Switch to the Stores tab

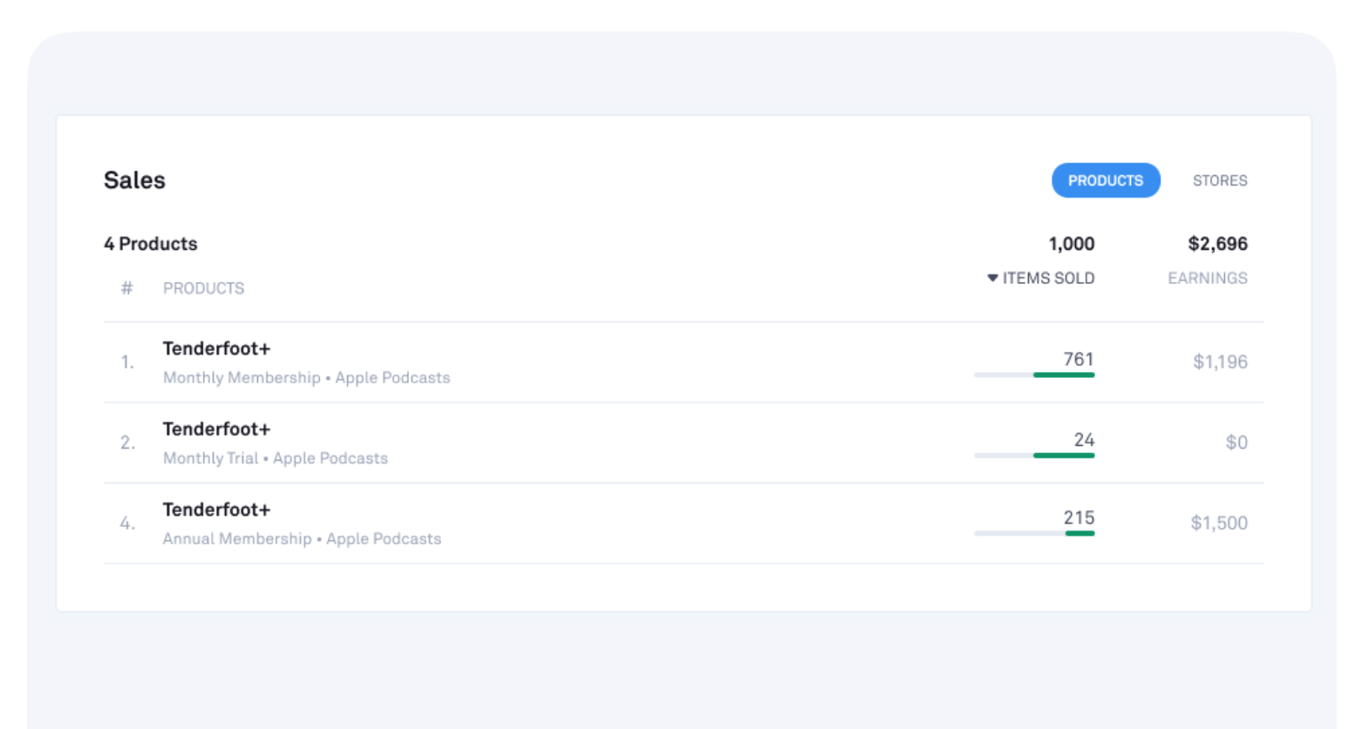pos(1219,180)
